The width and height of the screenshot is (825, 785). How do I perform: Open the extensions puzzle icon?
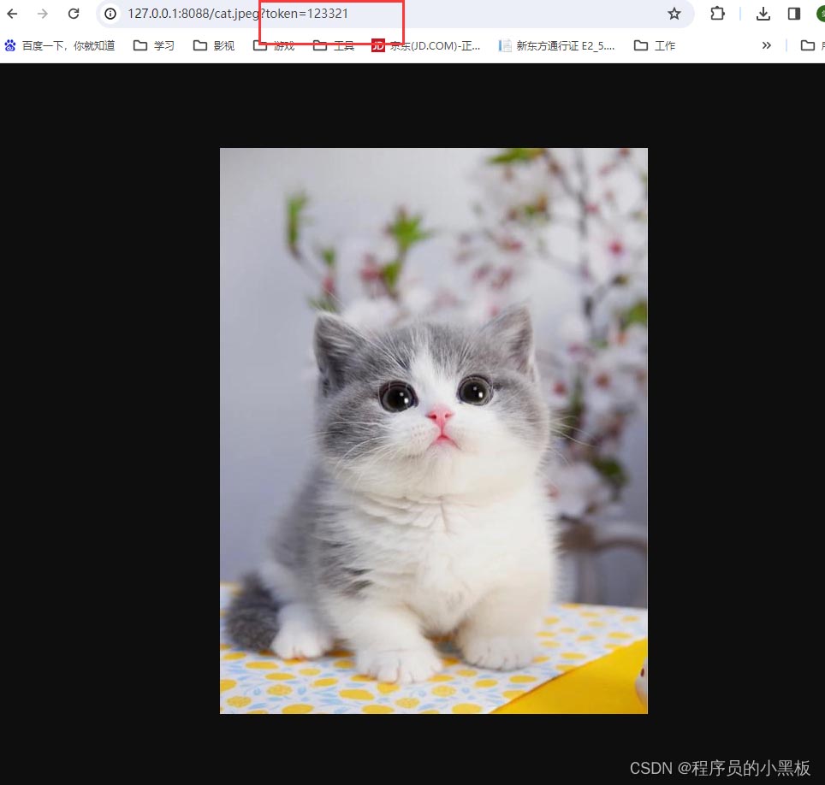(x=717, y=14)
